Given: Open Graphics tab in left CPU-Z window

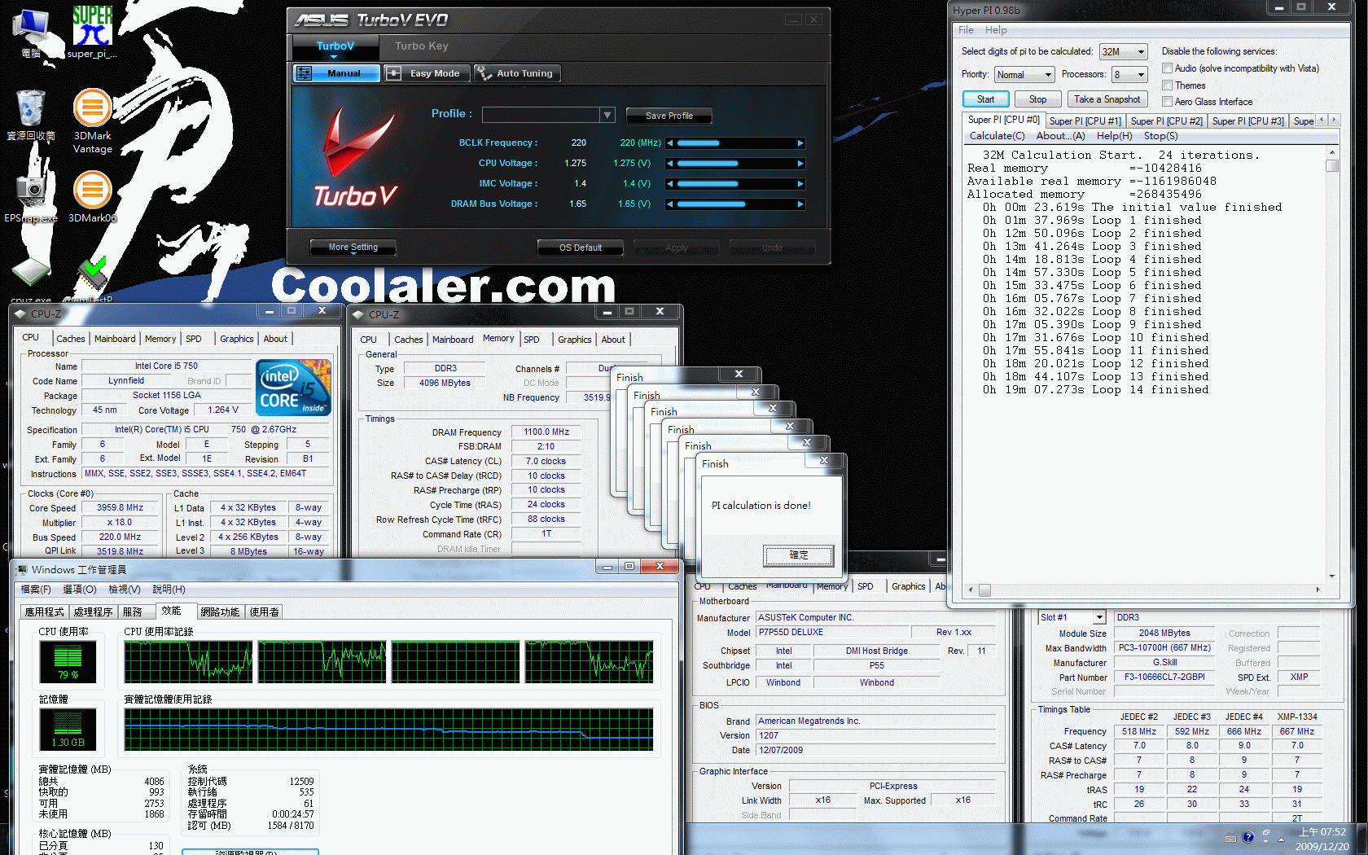Looking at the screenshot, I should (x=237, y=339).
